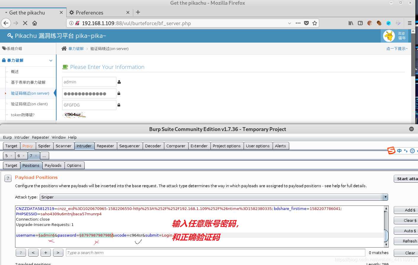This screenshot has width=418, height=265.
Task: Open the Firefox home page icon
Action: coord(35,23)
